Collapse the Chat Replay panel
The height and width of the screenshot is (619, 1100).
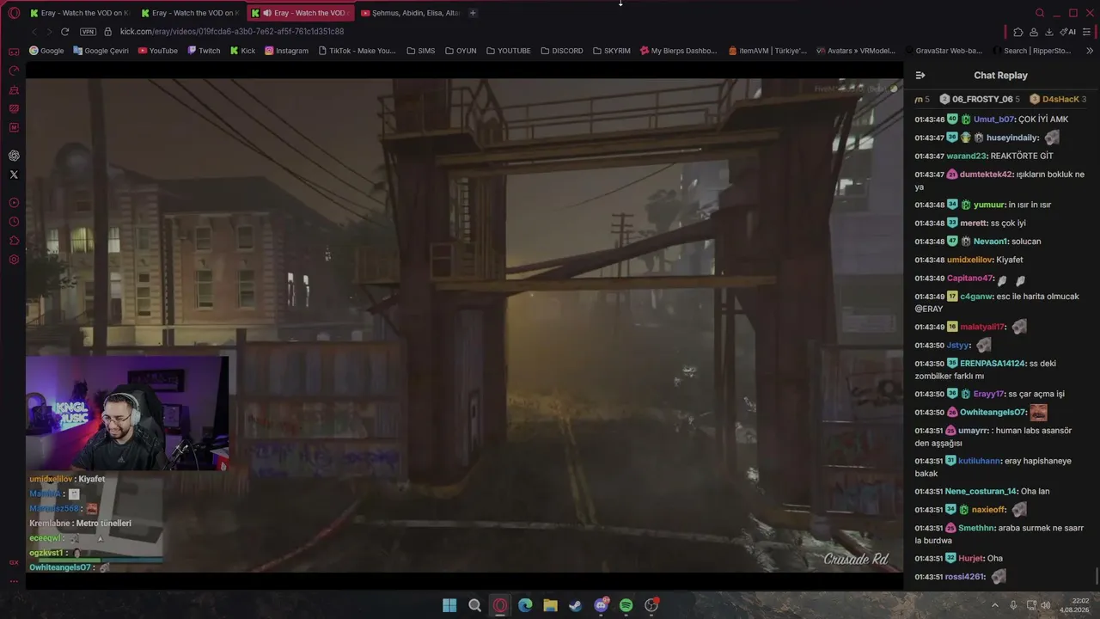(920, 76)
